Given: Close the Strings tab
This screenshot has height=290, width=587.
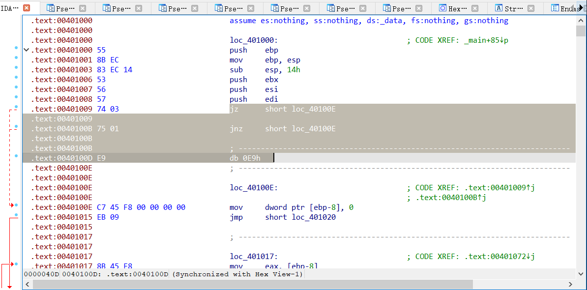Looking at the screenshot, I should (531, 8).
